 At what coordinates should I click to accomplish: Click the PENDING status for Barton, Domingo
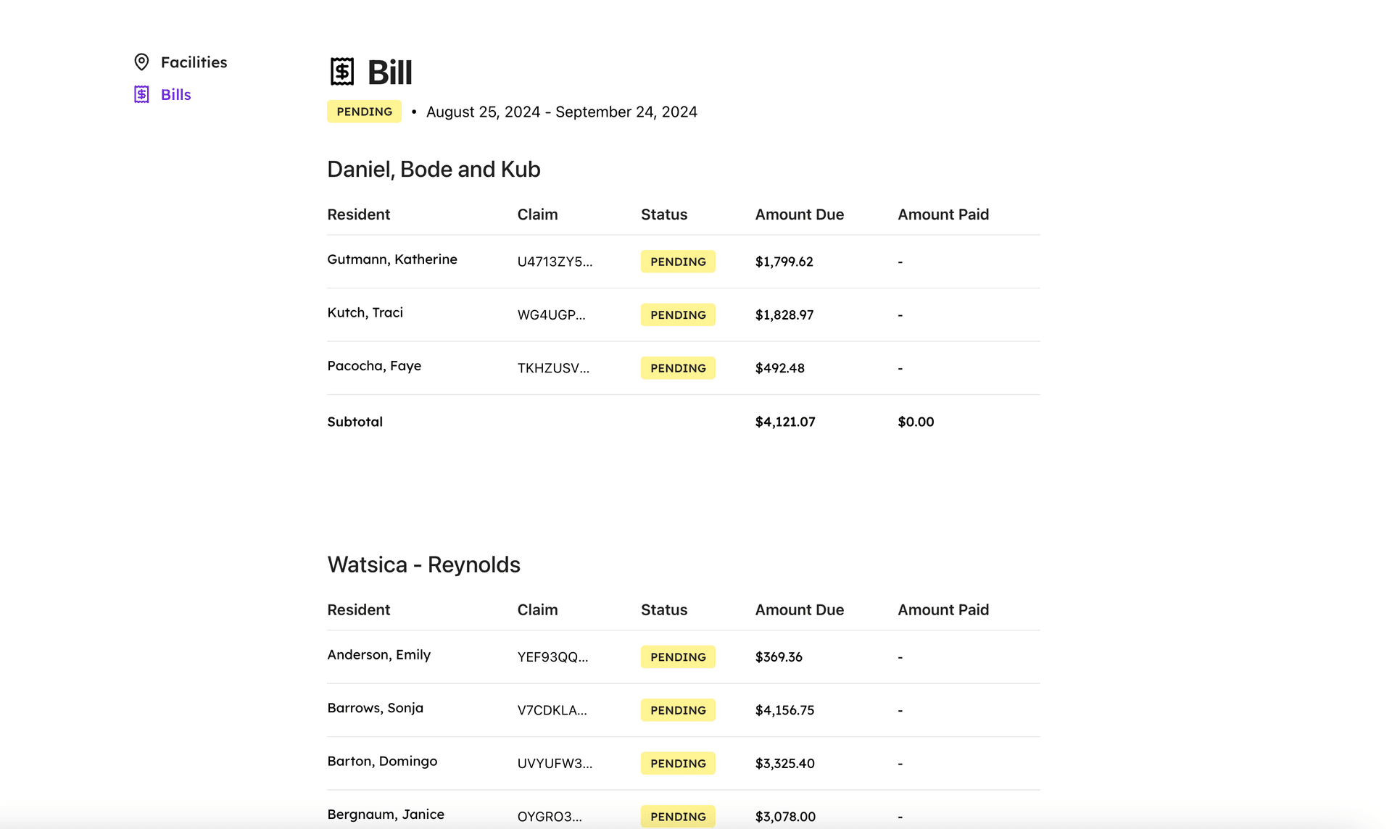677,763
